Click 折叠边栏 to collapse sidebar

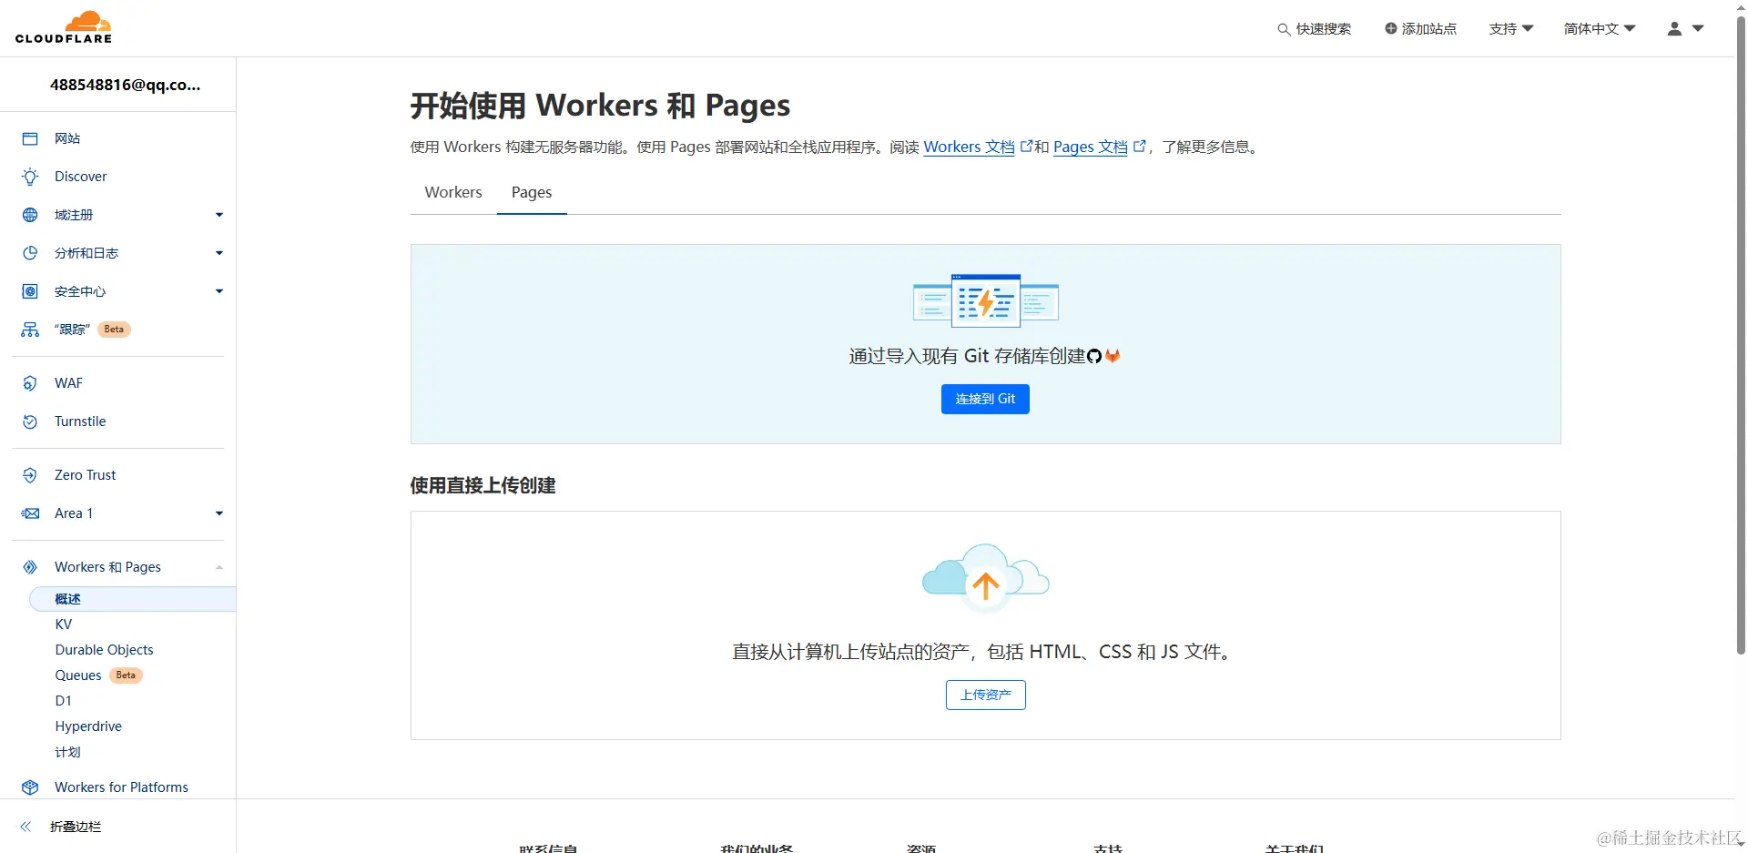(76, 827)
